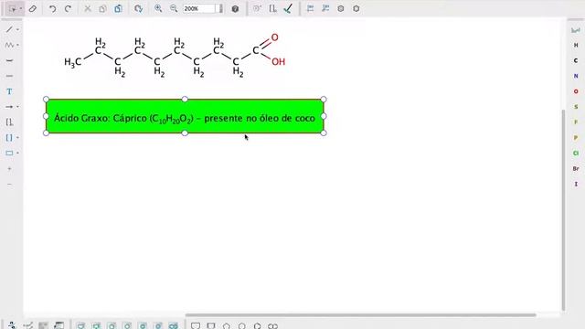Screen dimensions: 585x329
Task: Open the periodic table icon
Action: click(576, 30)
